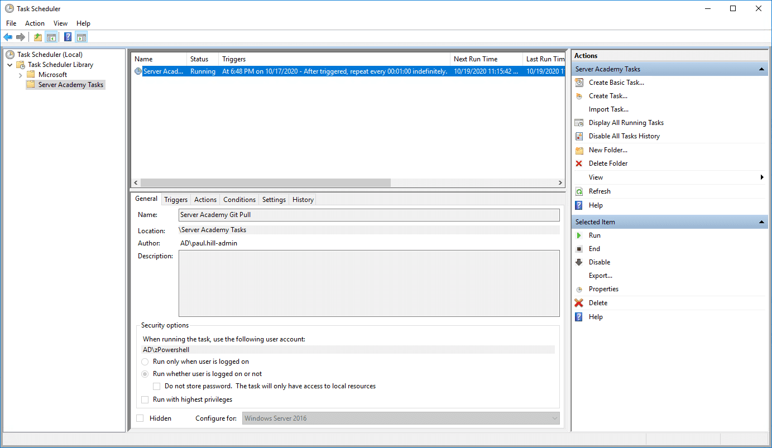Click the End task stop icon
Screen dimensions: 772x448
click(x=579, y=249)
